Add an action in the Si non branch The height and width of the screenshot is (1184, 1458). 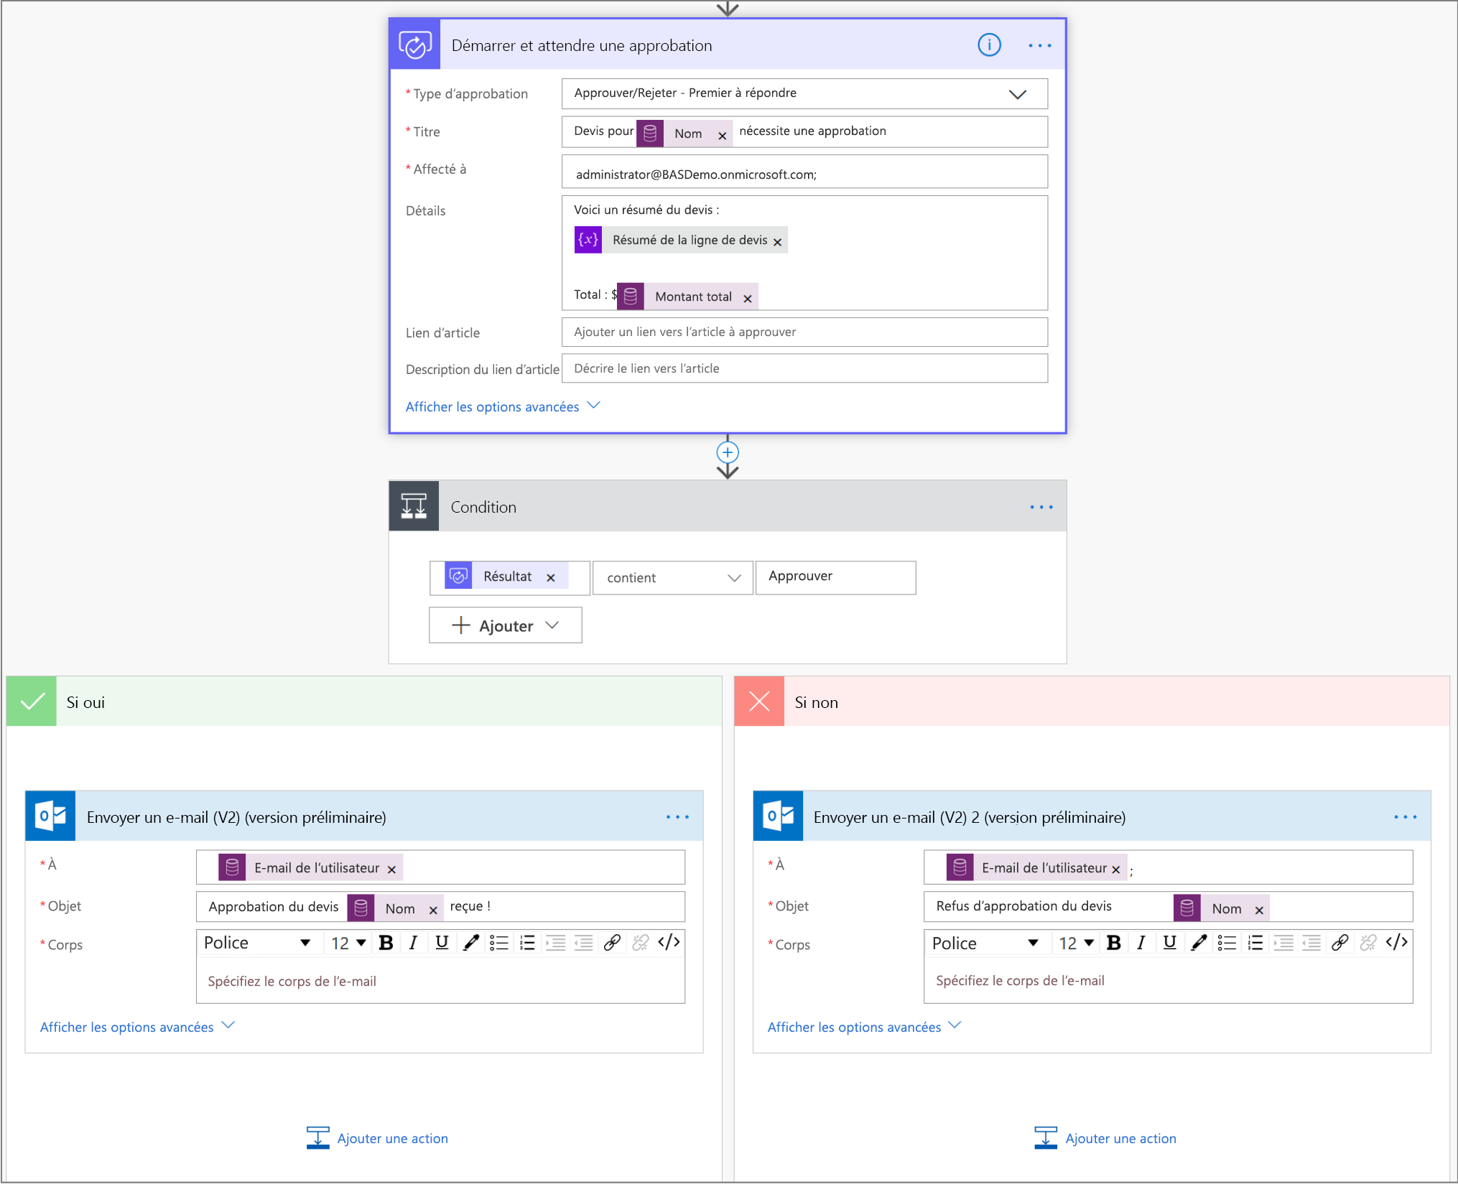point(1105,1138)
